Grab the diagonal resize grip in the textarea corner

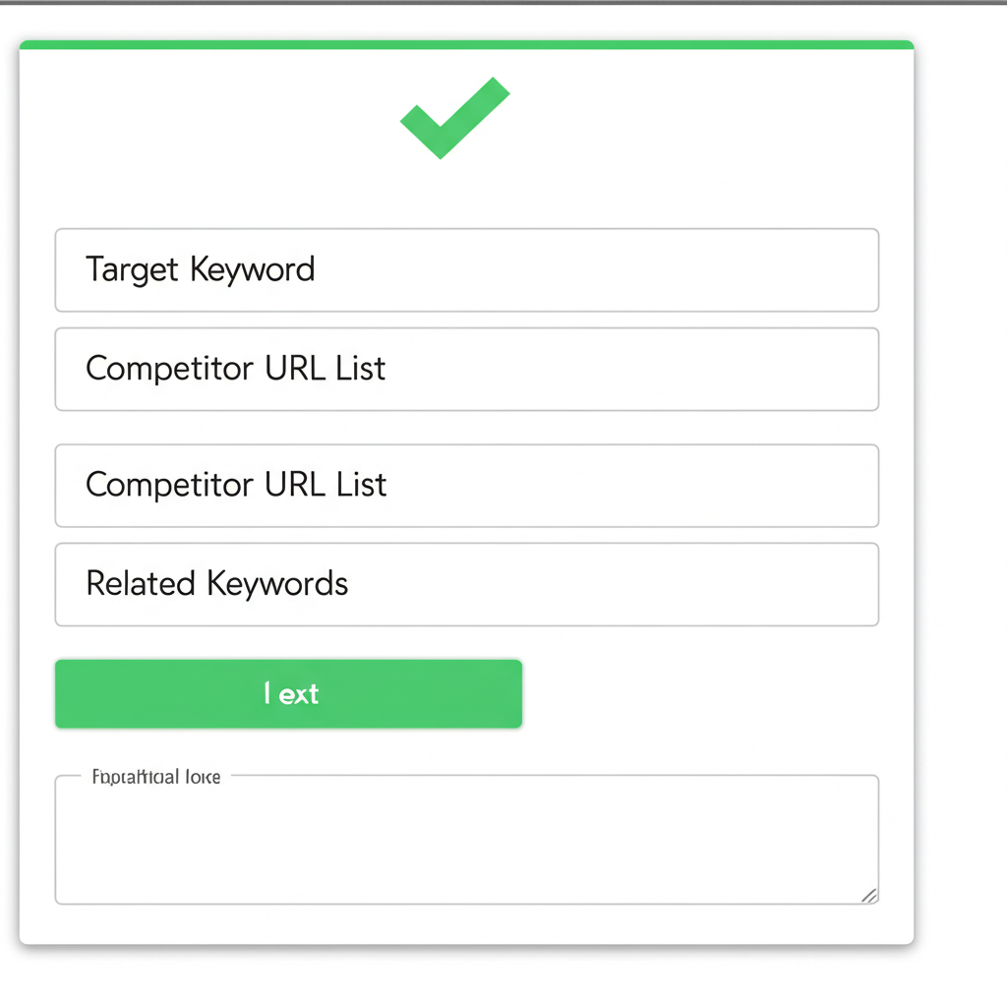click(868, 895)
